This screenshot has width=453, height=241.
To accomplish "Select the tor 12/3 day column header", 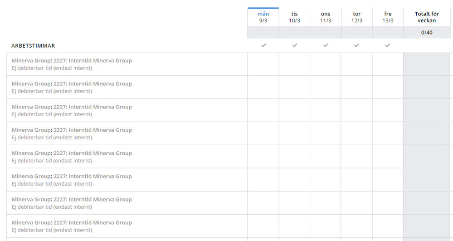I will (357, 17).
